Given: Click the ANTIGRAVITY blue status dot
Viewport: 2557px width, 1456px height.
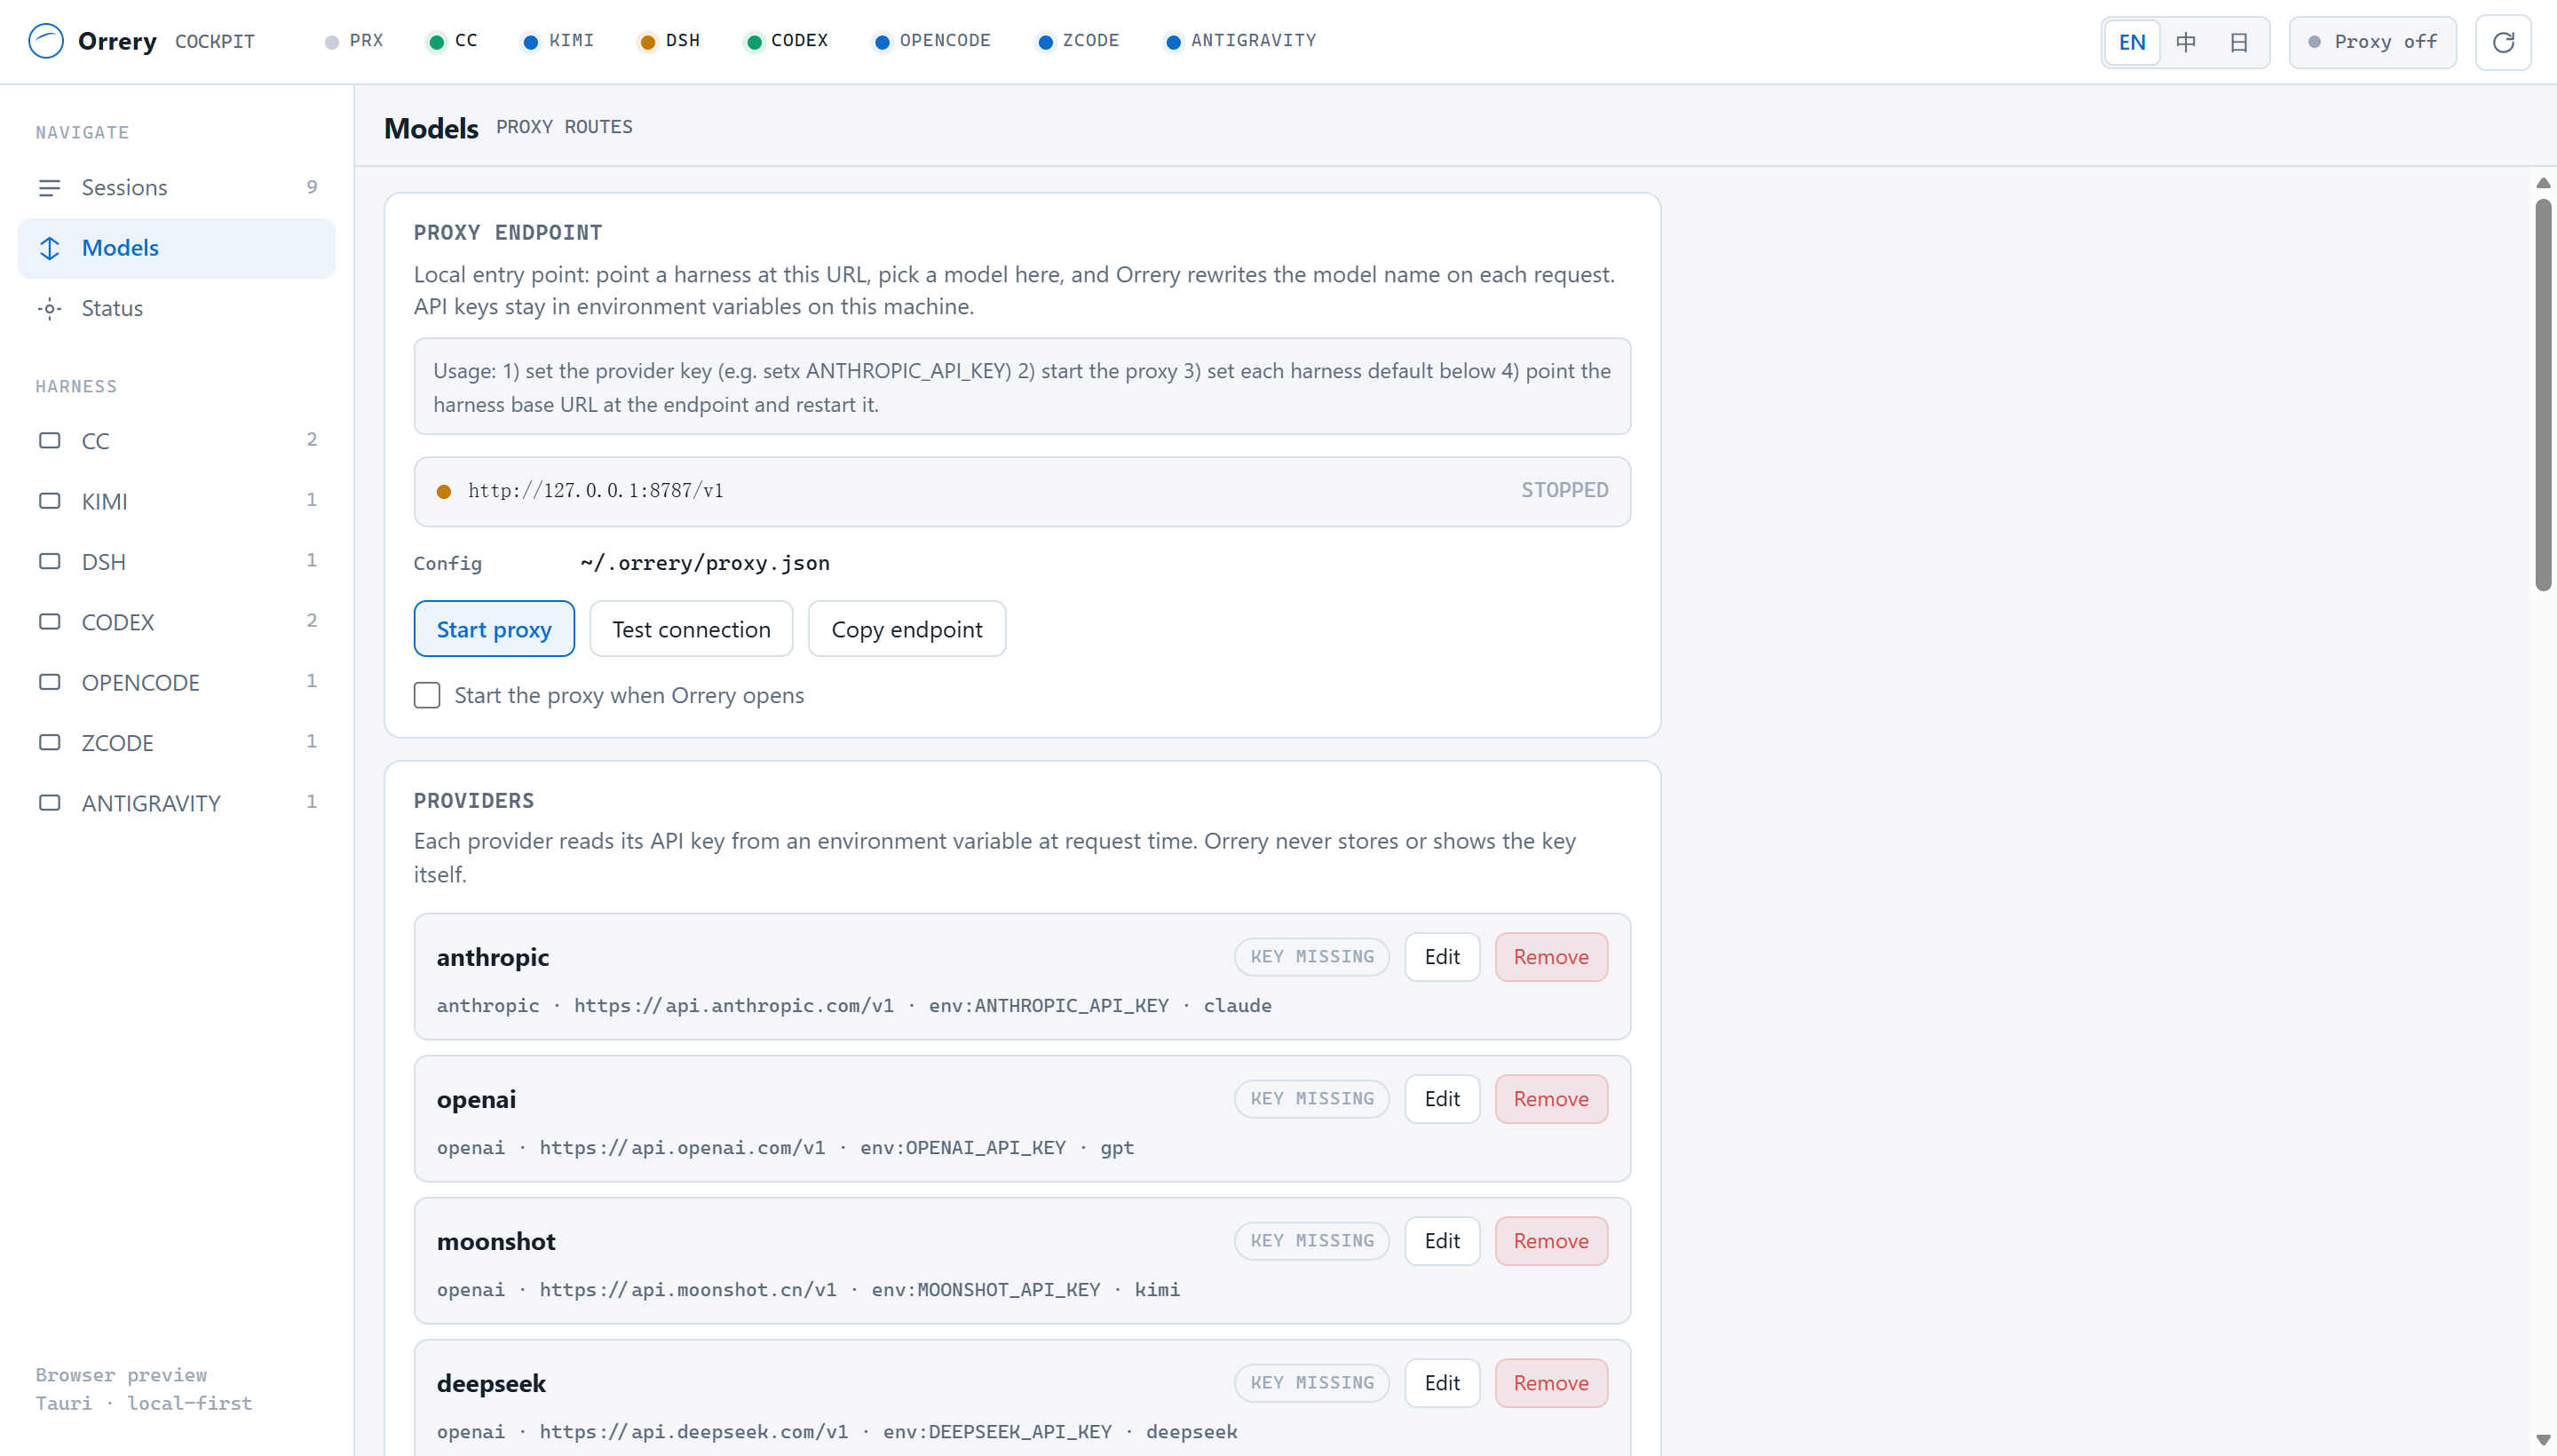Looking at the screenshot, I should [x=1174, y=42].
